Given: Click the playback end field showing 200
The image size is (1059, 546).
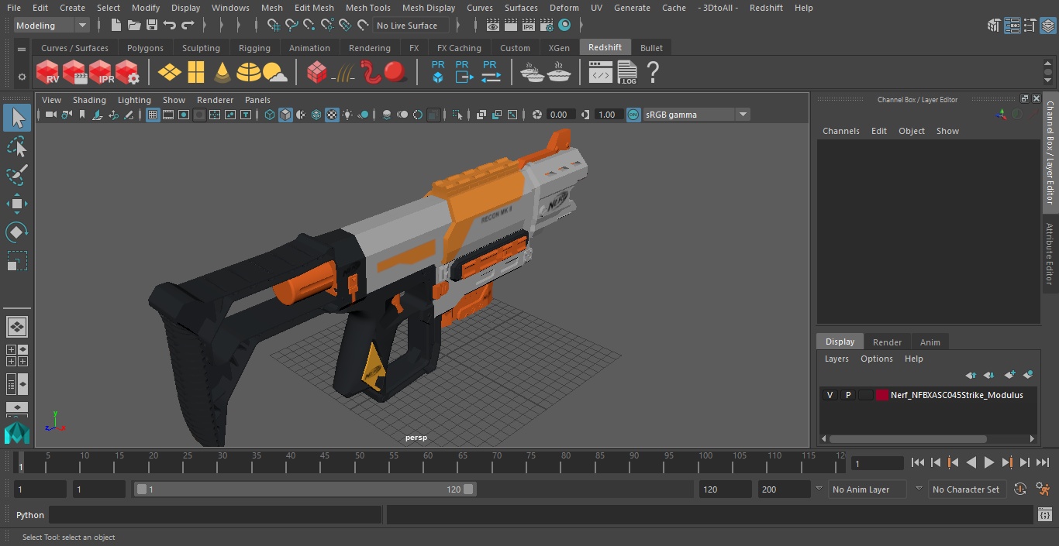Looking at the screenshot, I should [785, 489].
